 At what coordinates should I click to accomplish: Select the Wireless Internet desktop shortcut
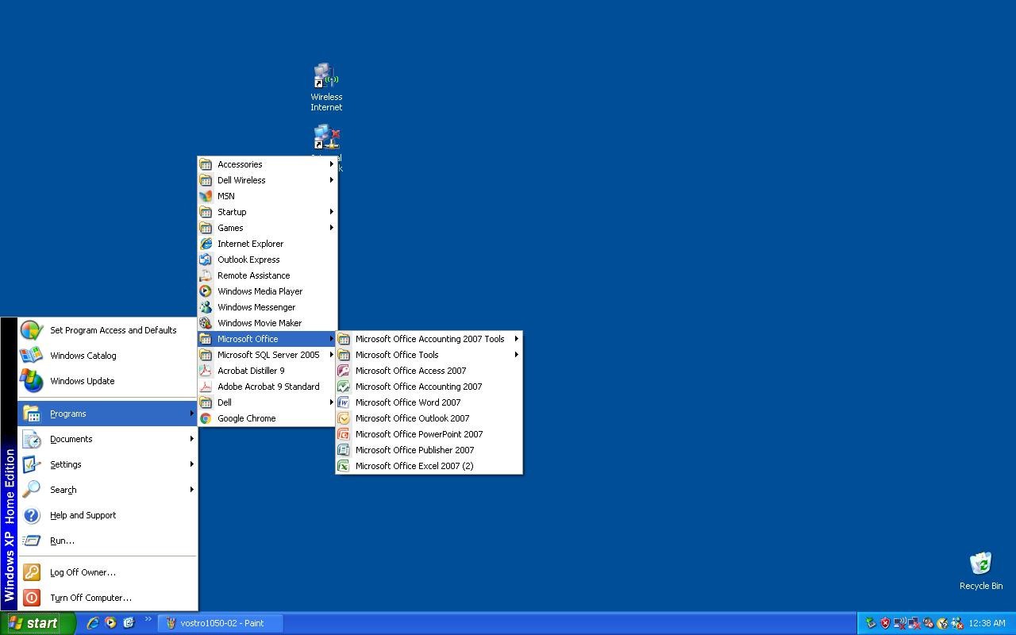tap(326, 87)
